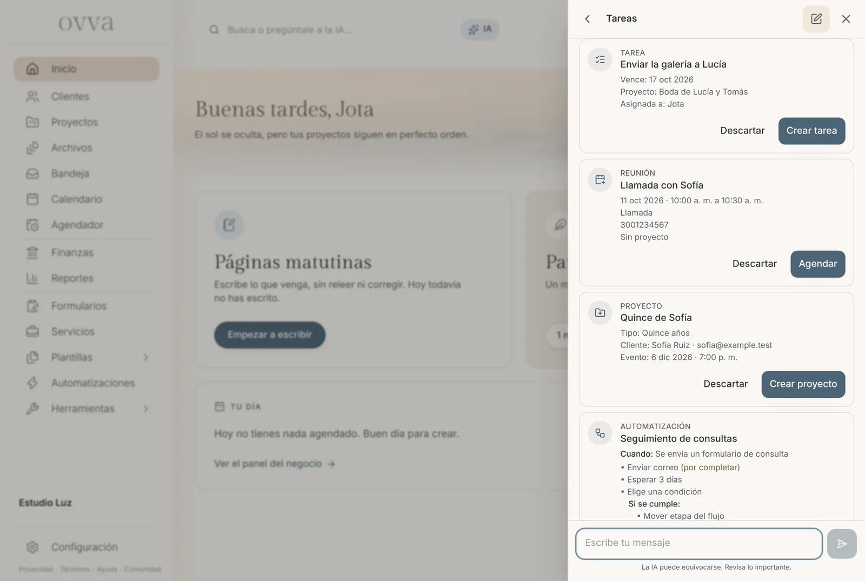The width and height of the screenshot is (865, 581).
Task: Click the Bandeja inbox icon
Action: [x=32, y=173]
